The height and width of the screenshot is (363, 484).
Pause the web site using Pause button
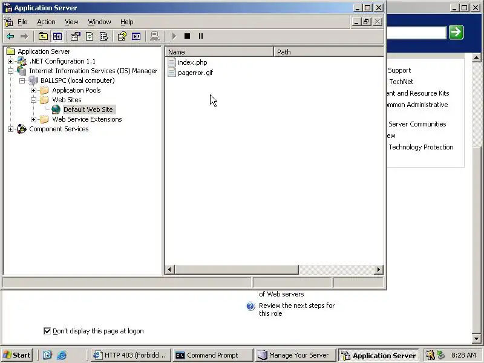pos(201,36)
